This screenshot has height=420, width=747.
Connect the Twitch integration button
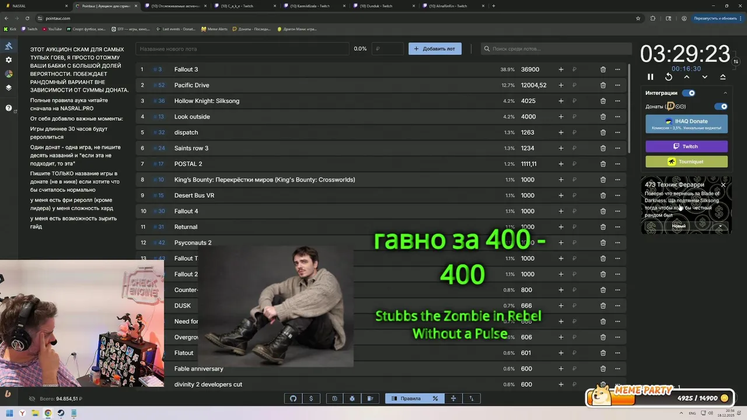pos(686,146)
